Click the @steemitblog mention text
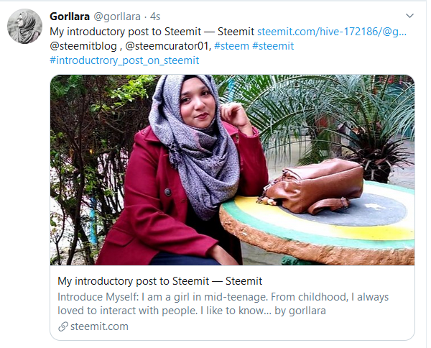 click(83, 46)
